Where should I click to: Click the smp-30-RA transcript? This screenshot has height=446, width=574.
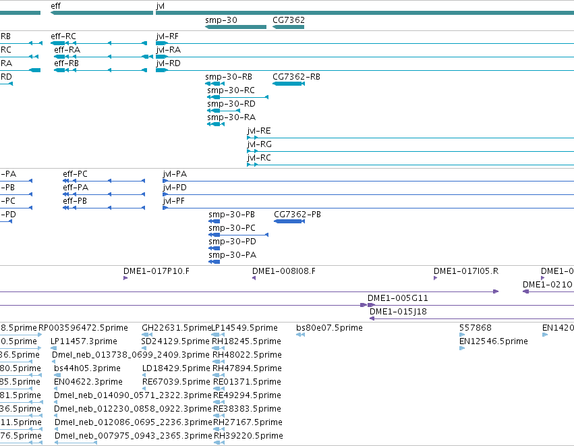(x=216, y=124)
